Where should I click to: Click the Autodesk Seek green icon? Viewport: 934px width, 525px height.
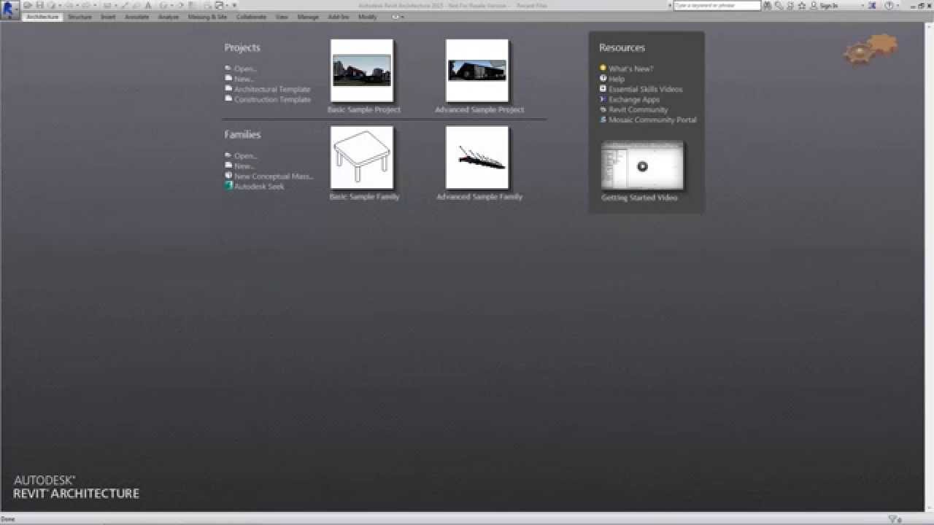coord(228,186)
